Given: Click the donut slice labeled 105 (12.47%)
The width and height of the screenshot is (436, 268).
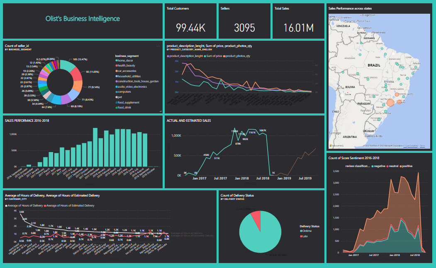Looking at the screenshot, I should [67, 65].
